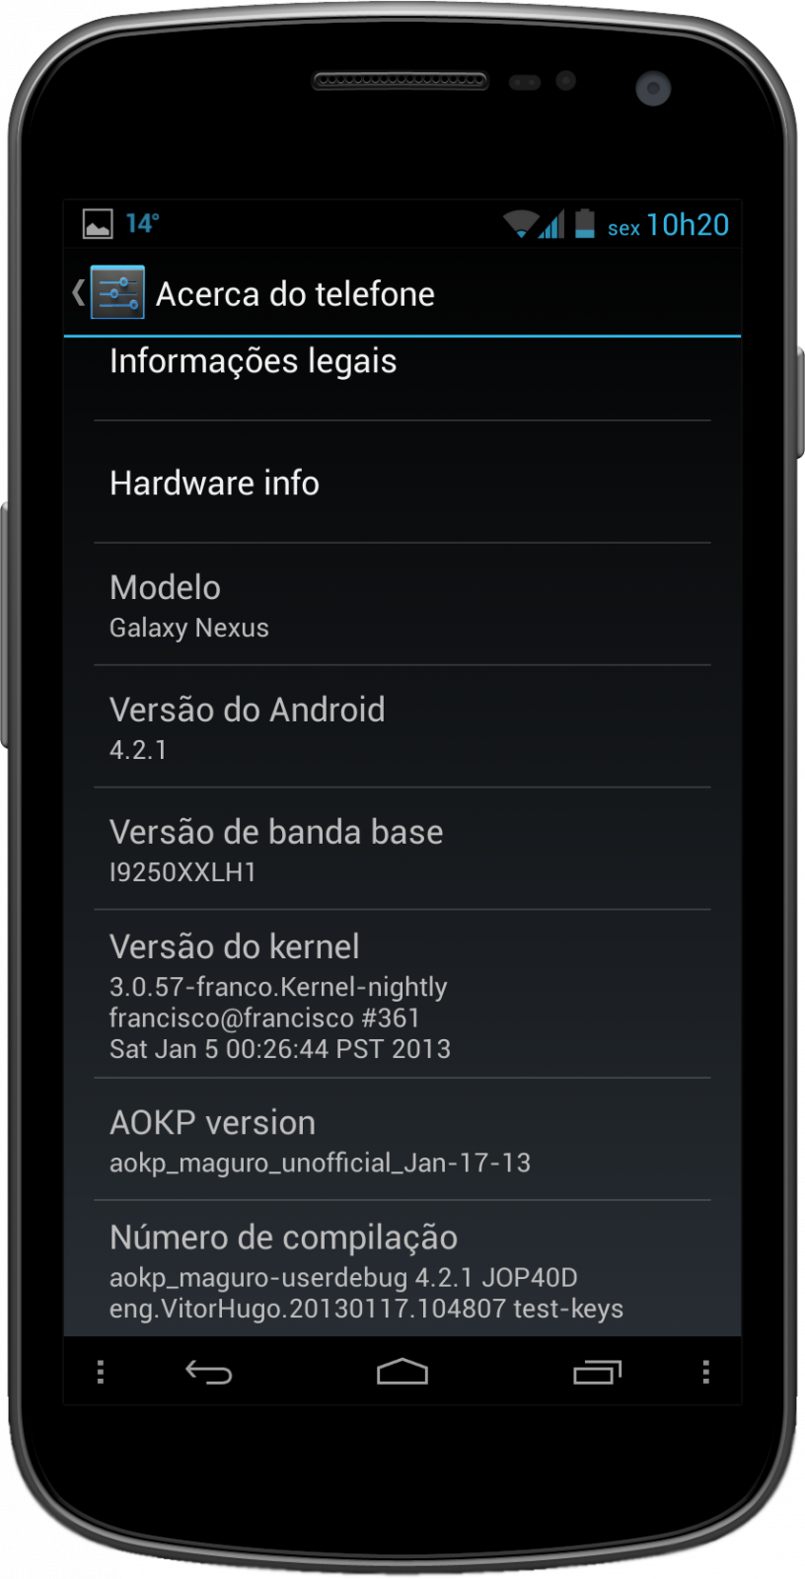Open the left three-dot menu in navigation bar
Image resolution: width=805 pixels, height=1579 pixels.
click(x=101, y=1372)
